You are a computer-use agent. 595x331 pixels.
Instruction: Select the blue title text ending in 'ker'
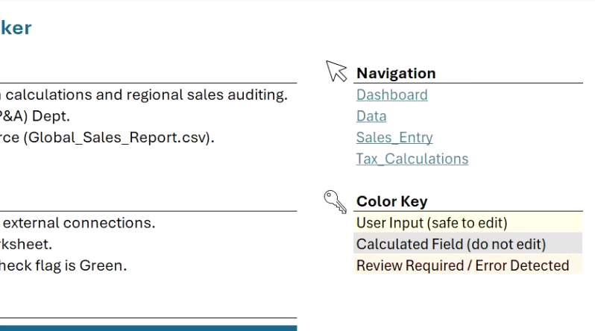point(16,28)
